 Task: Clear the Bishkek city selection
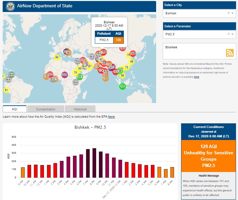pos(228,13)
